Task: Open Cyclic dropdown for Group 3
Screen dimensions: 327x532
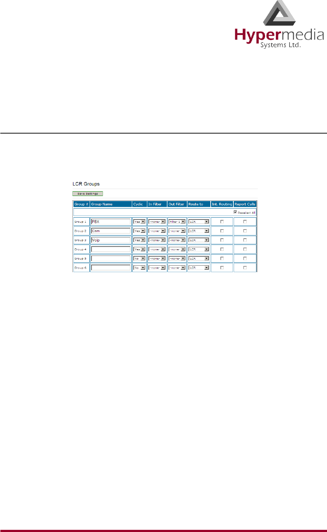Action: (139, 240)
